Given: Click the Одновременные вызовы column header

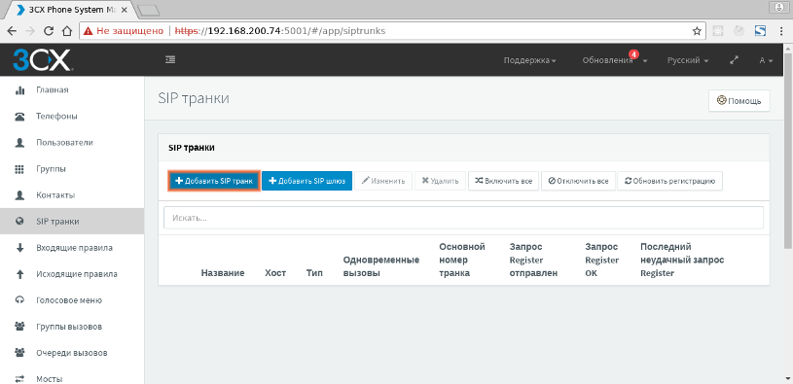Looking at the screenshot, I should pyautogui.click(x=381, y=266).
